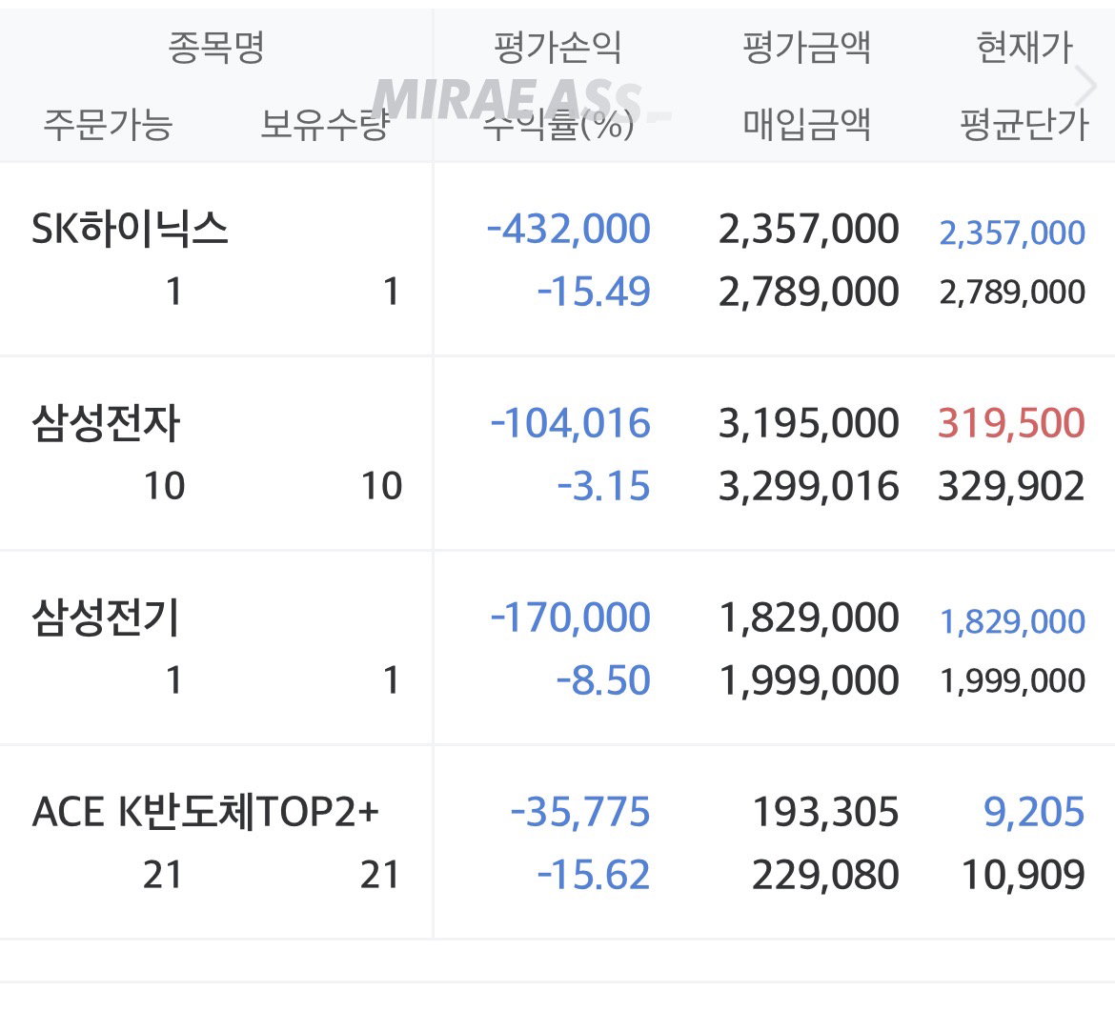
Task: Select the 현재가 column header
Action: click(1024, 48)
